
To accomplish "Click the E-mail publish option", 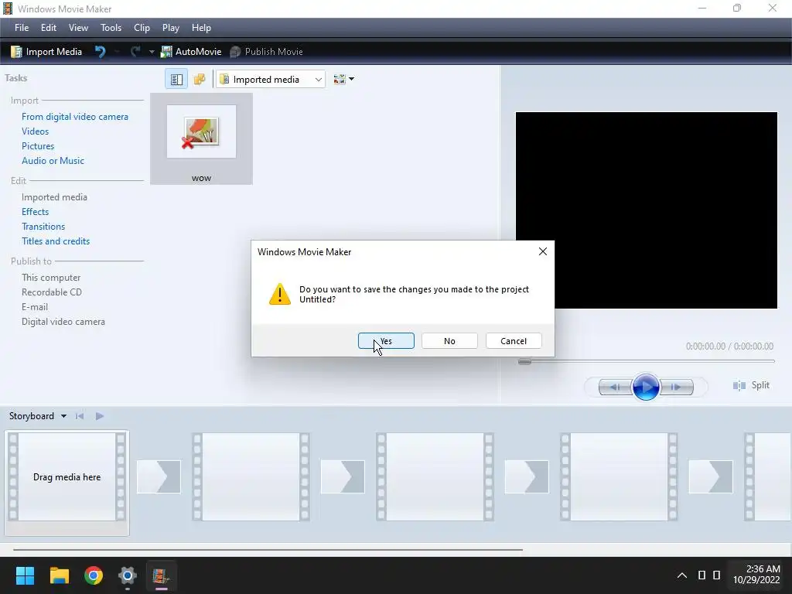I will [x=35, y=306].
